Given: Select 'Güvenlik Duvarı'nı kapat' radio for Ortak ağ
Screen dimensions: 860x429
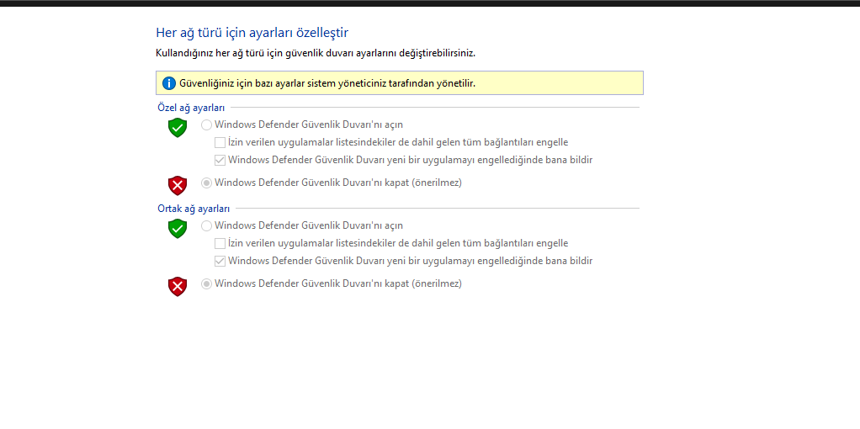Looking at the screenshot, I should (206, 284).
